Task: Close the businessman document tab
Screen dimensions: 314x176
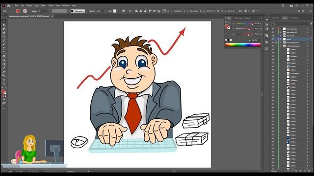Action: click(x=52, y=16)
